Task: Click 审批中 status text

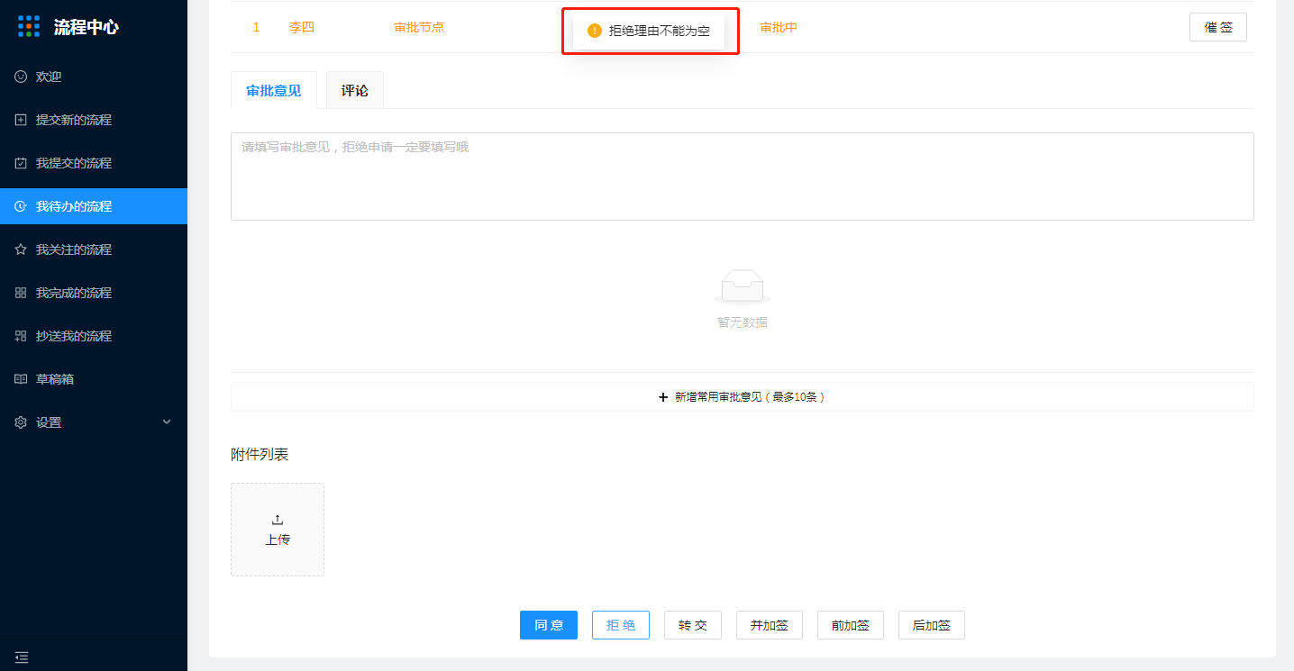Action: 779,27
